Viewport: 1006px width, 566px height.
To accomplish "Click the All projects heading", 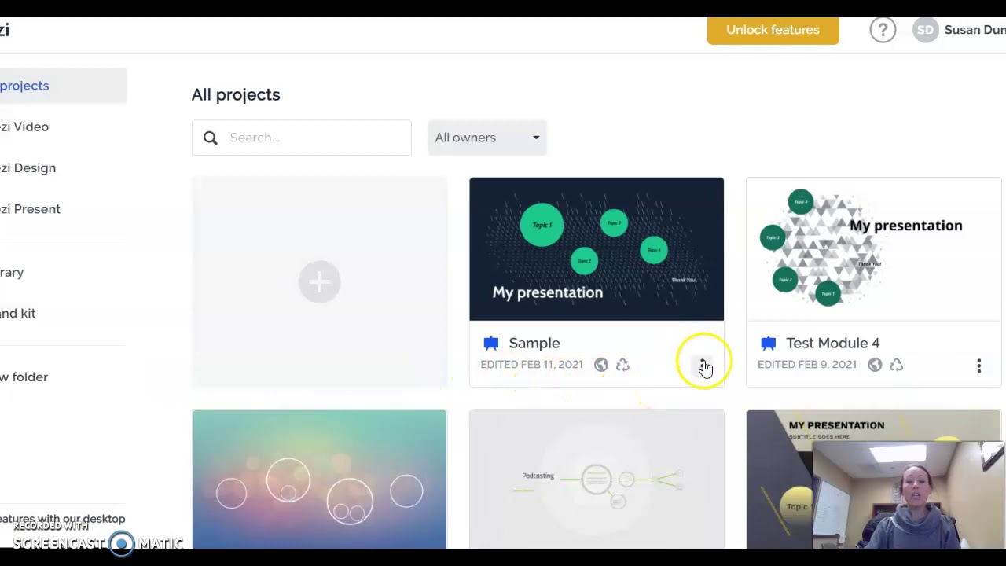I will [x=236, y=94].
